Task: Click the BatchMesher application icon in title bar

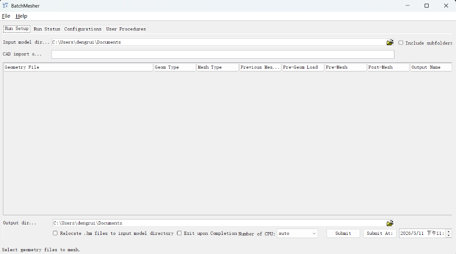Action: point(5,5)
